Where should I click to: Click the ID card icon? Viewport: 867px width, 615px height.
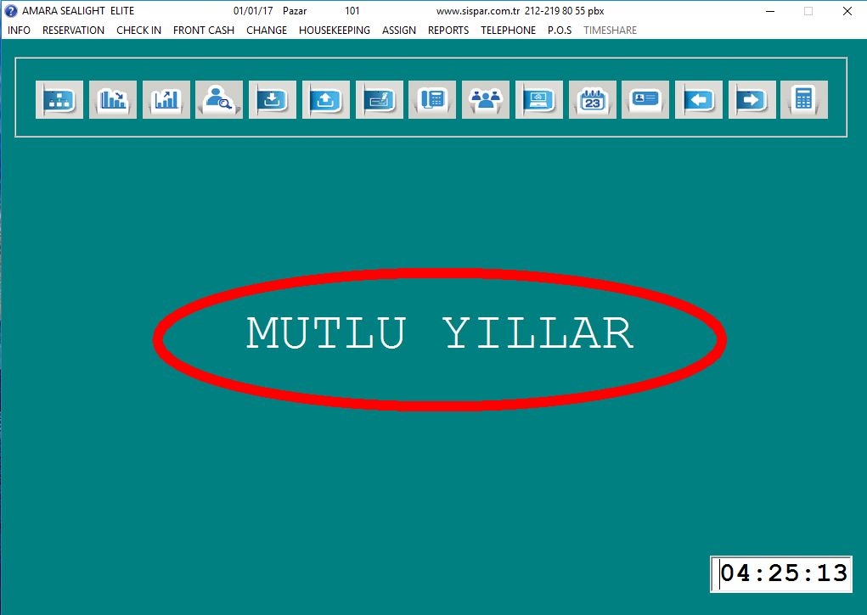click(645, 100)
